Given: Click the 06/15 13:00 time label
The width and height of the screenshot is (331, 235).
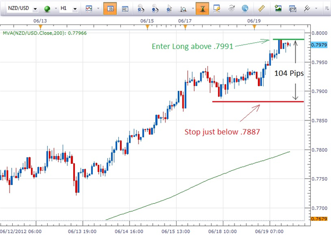Looking at the screenshot, I should 176,231.
